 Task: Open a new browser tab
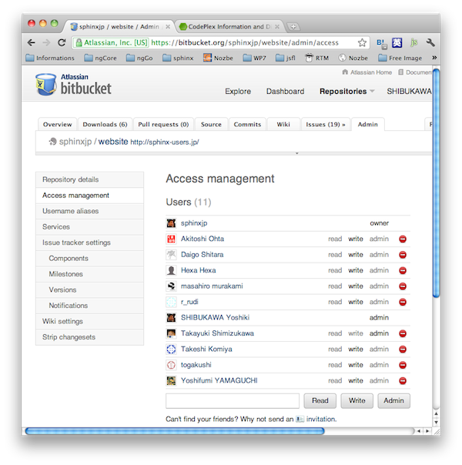293,27
